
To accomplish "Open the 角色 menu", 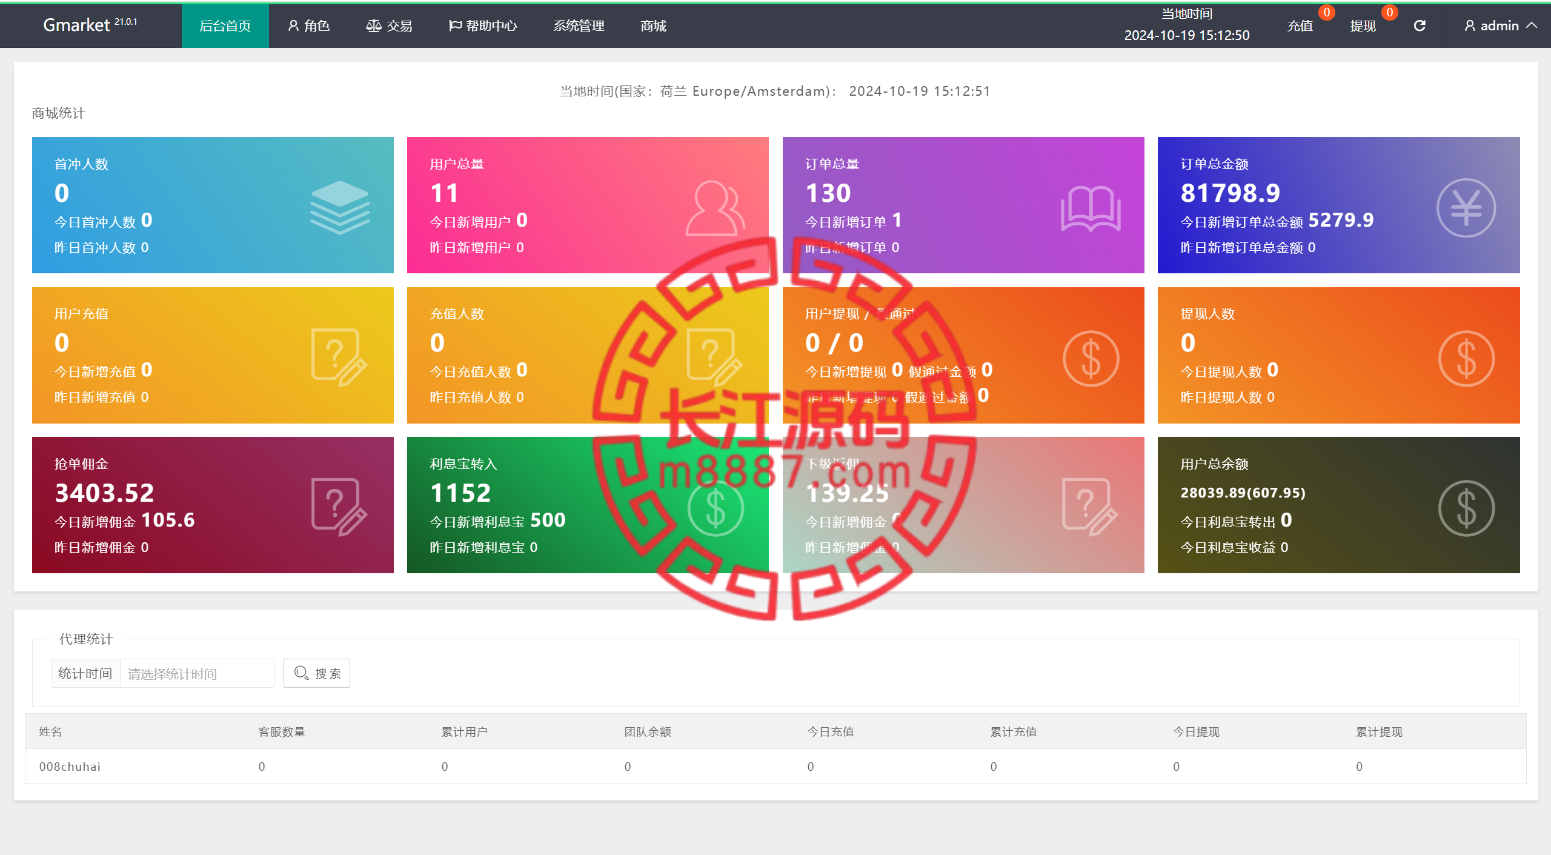I will [308, 25].
